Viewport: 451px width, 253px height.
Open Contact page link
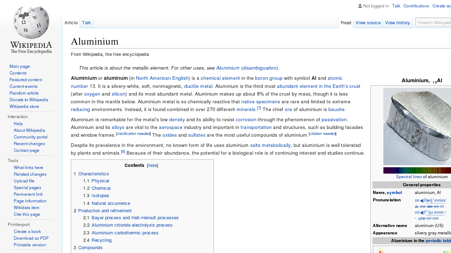click(26, 150)
